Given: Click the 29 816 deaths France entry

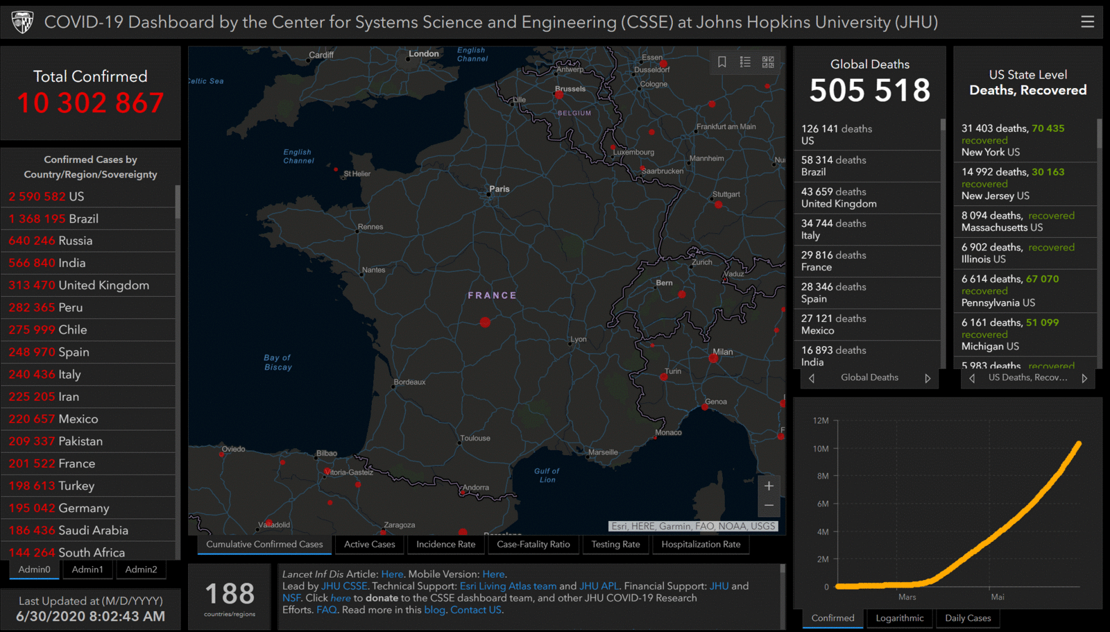Looking at the screenshot, I should point(867,261).
